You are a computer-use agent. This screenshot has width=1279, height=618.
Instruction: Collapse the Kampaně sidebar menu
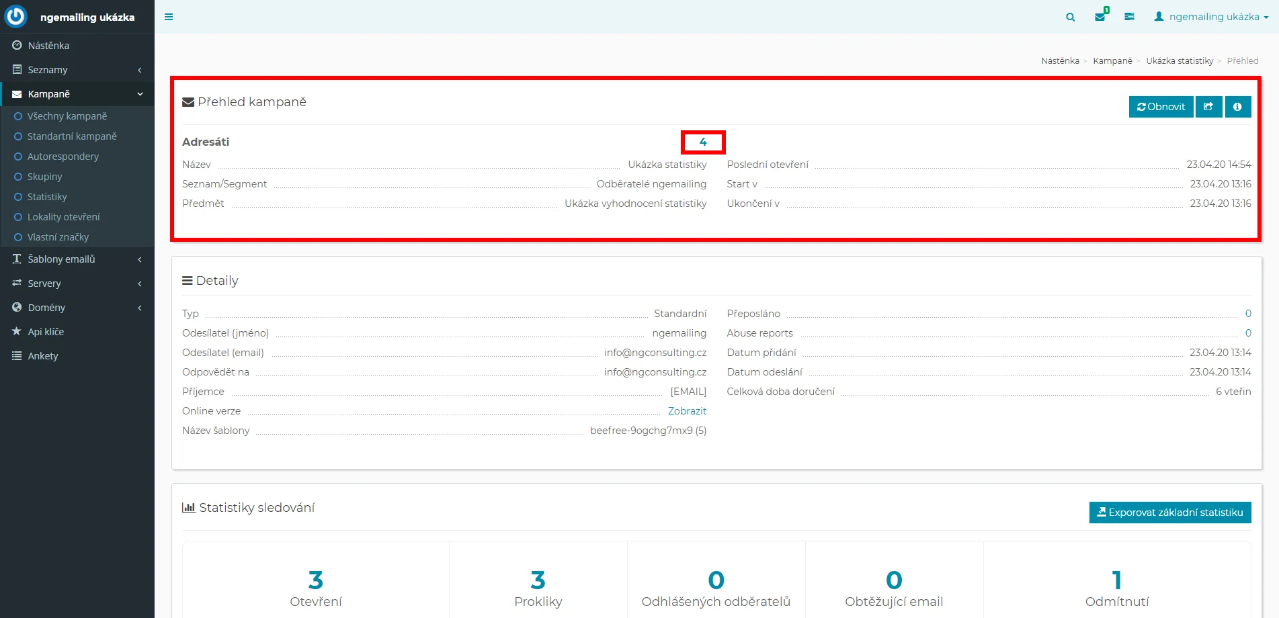(x=77, y=94)
